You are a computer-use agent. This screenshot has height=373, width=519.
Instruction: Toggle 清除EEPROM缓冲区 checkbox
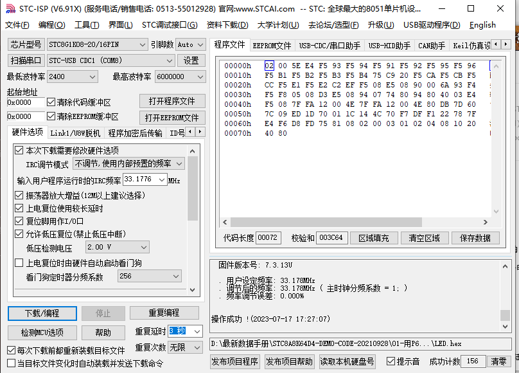pos(51,116)
